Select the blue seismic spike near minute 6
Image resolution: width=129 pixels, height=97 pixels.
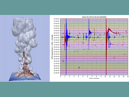(x=89, y=34)
